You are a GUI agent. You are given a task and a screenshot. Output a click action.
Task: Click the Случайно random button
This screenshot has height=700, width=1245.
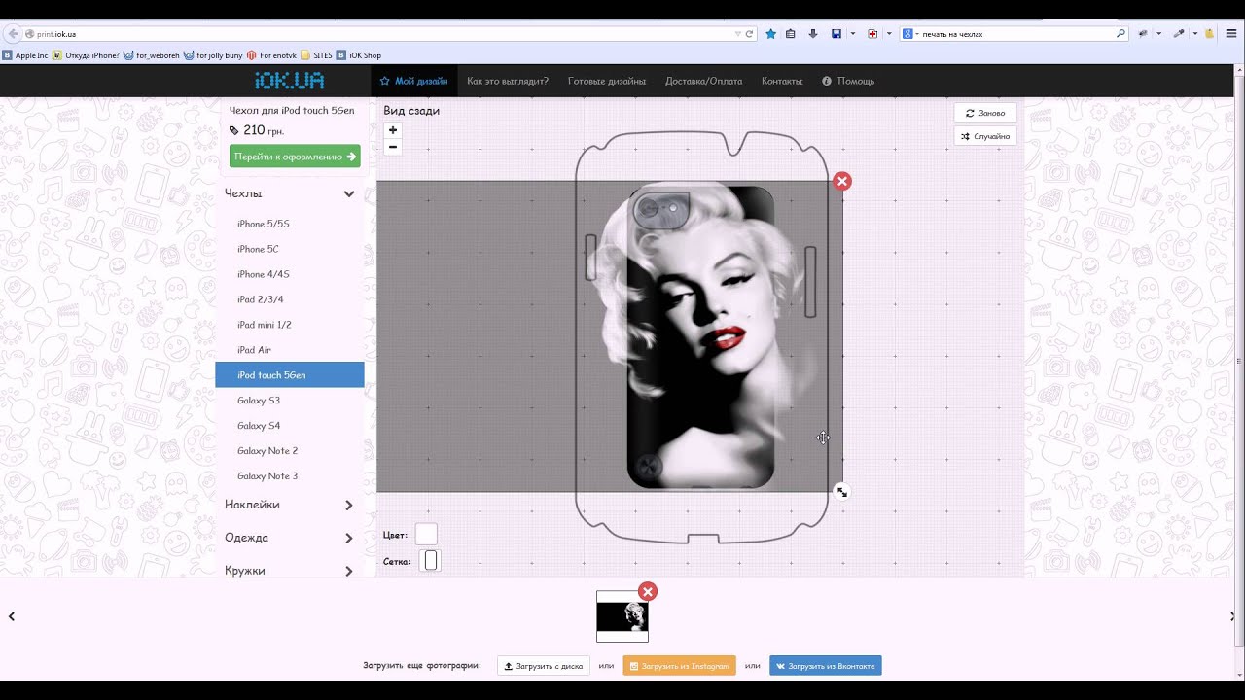coord(985,136)
